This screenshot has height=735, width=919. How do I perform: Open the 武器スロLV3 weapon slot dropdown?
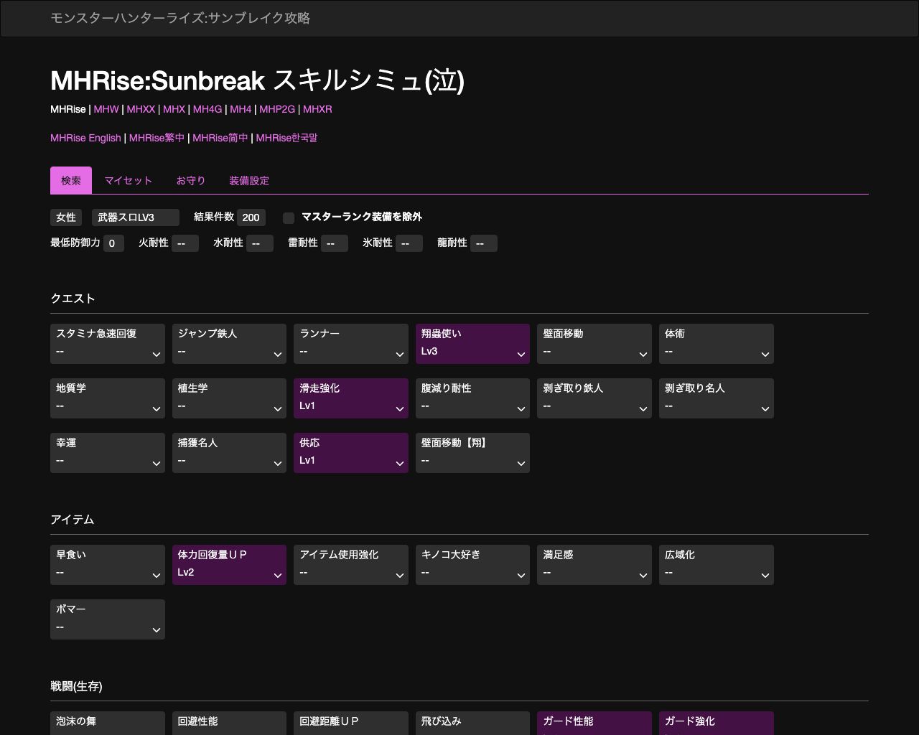[136, 217]
